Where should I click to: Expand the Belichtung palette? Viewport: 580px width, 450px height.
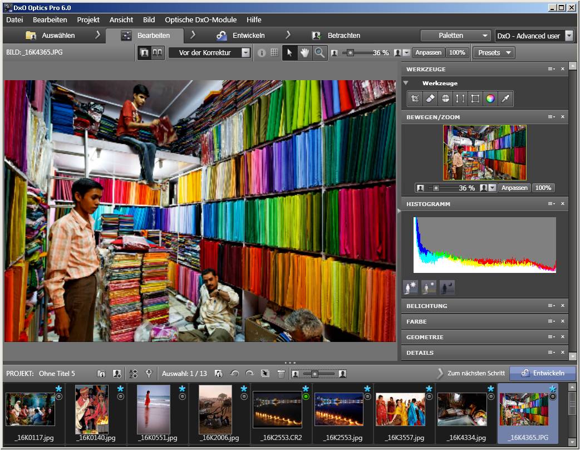[427, 306]
